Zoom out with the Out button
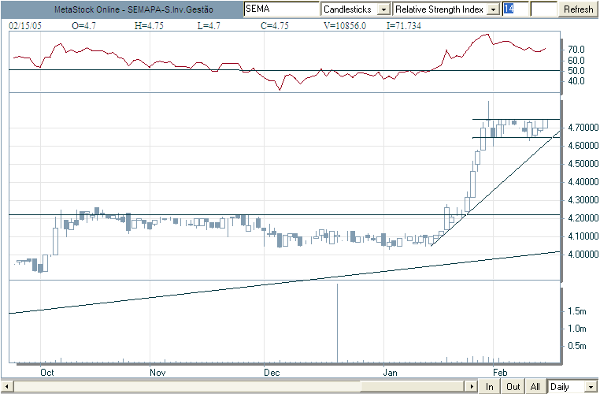The width and height of the screenshot is (600, 394). coord(512,387)
